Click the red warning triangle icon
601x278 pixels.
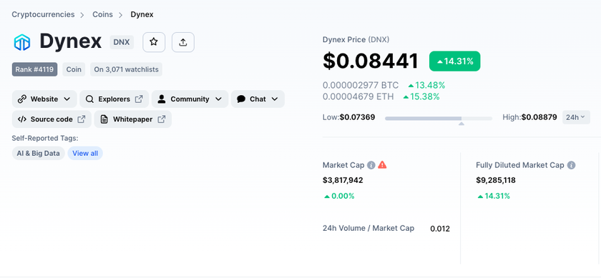[382, 165]
